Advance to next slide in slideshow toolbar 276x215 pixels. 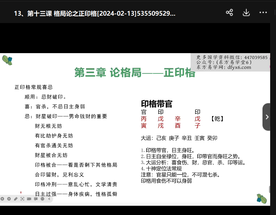tap(9, 199)
